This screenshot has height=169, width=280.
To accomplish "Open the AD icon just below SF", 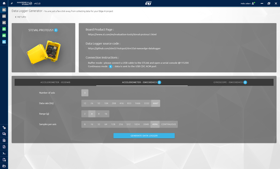I will (4, 29).
